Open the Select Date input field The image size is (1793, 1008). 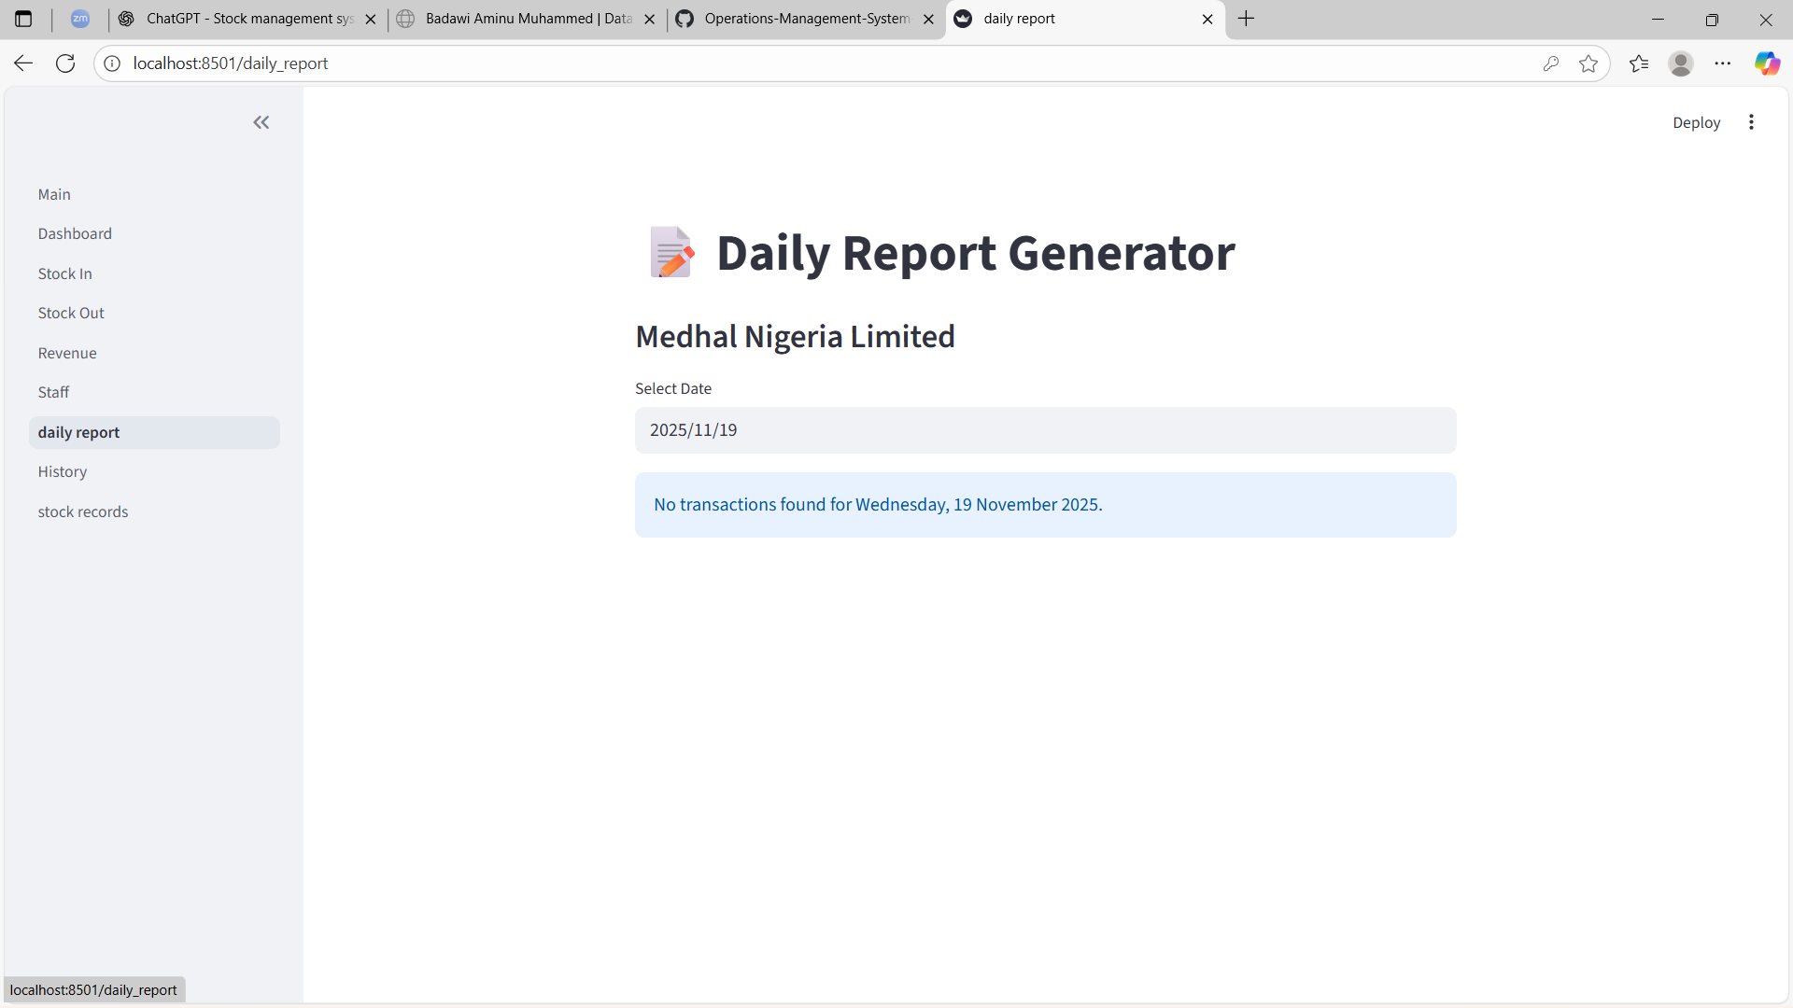pyautogui.click(x=1044, y=430)
